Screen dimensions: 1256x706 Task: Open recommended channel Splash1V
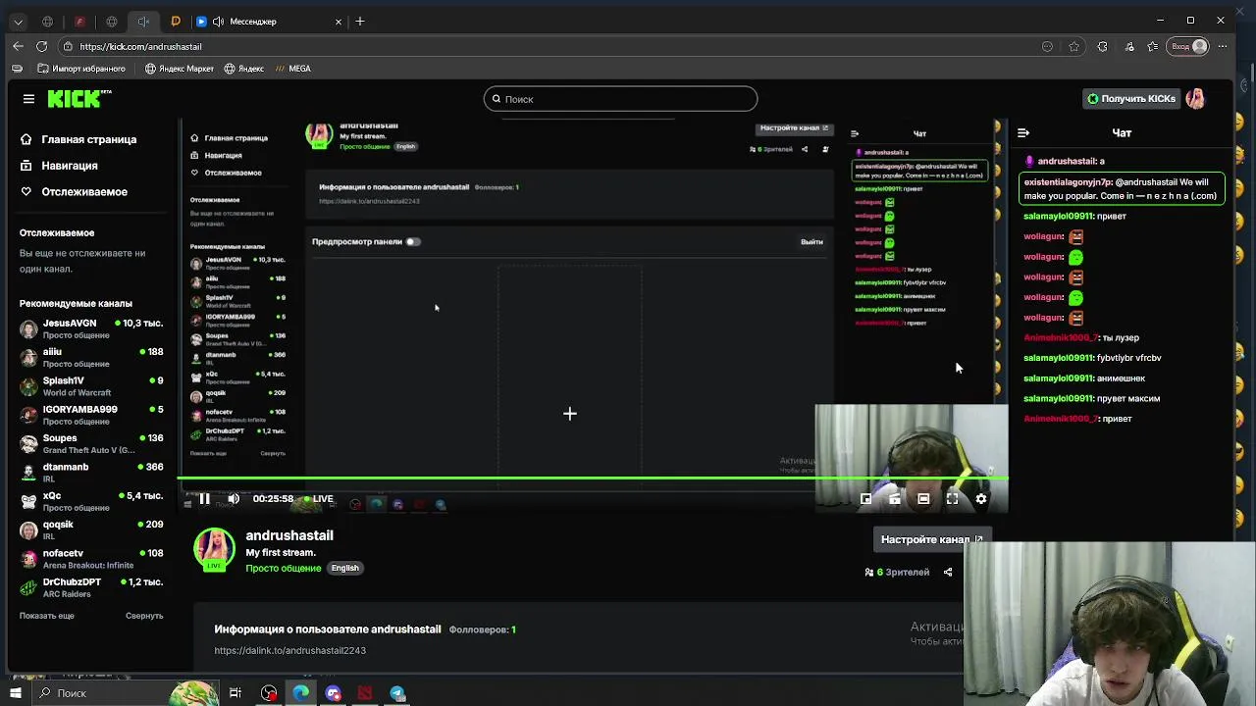pos(91,385)
